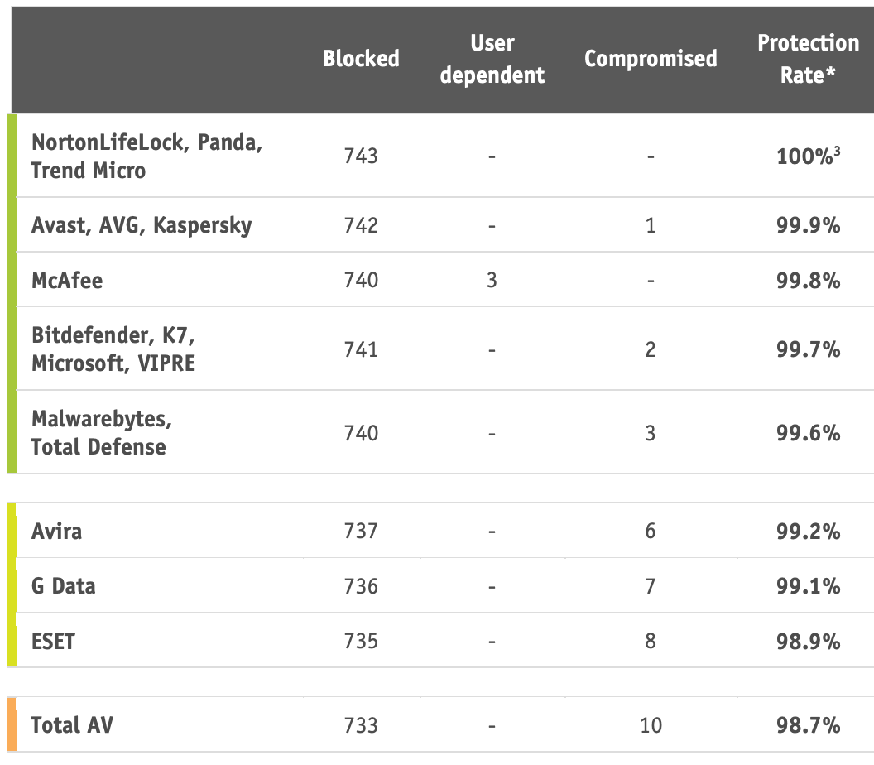Viewport: 874px width, 765px height.
Task: Click the yellow bar beside G Data
Action: click(x=11, y=586)
